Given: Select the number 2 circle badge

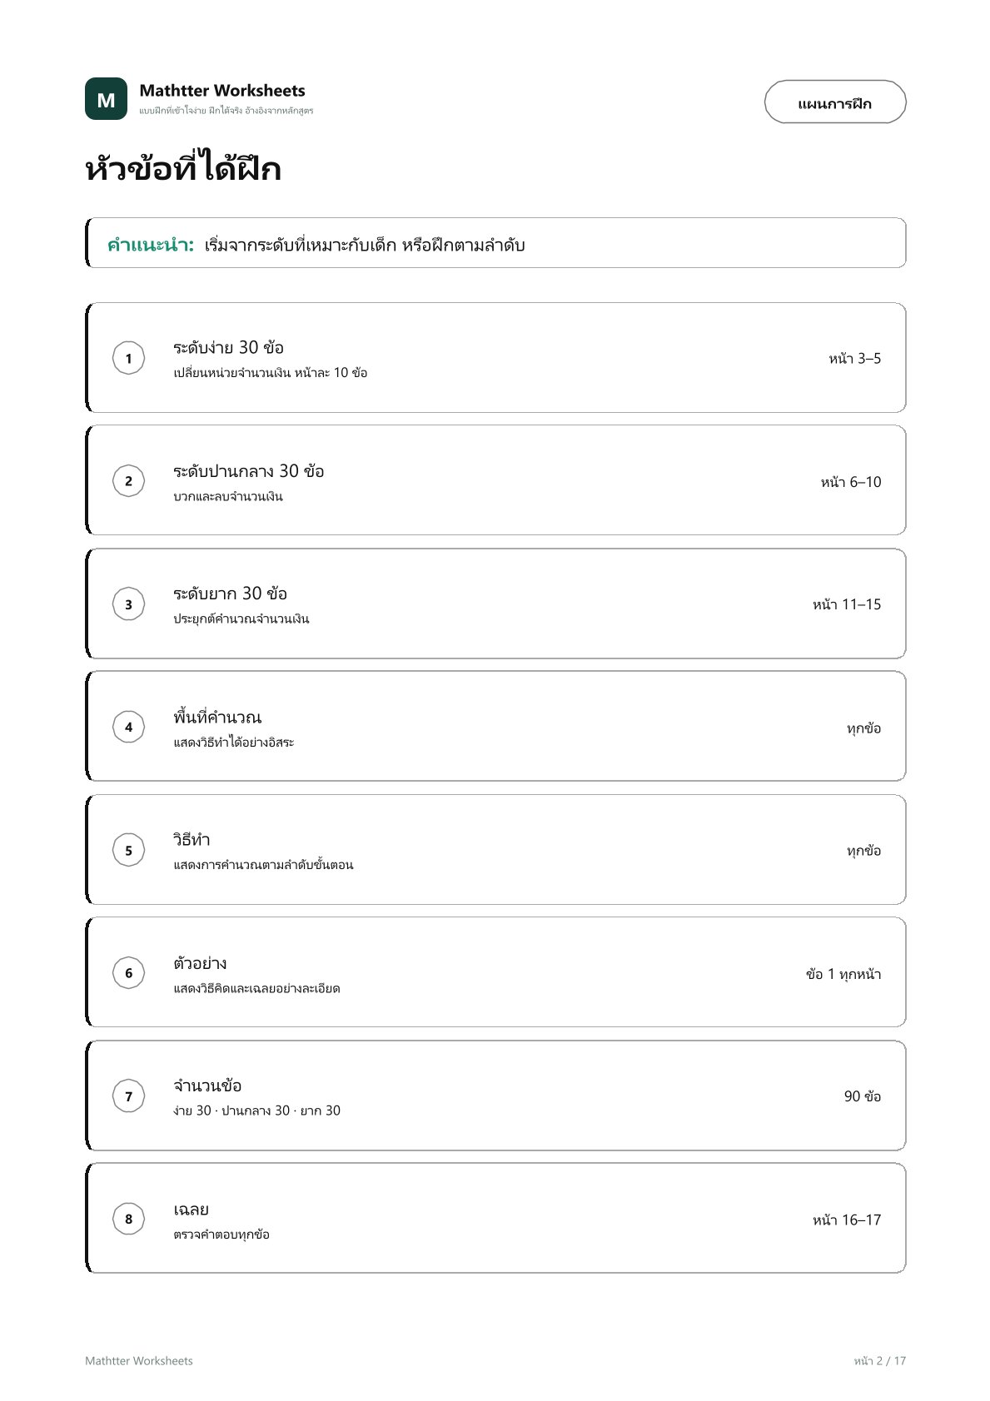Looking at the screenshot, I should click(128, 481).
